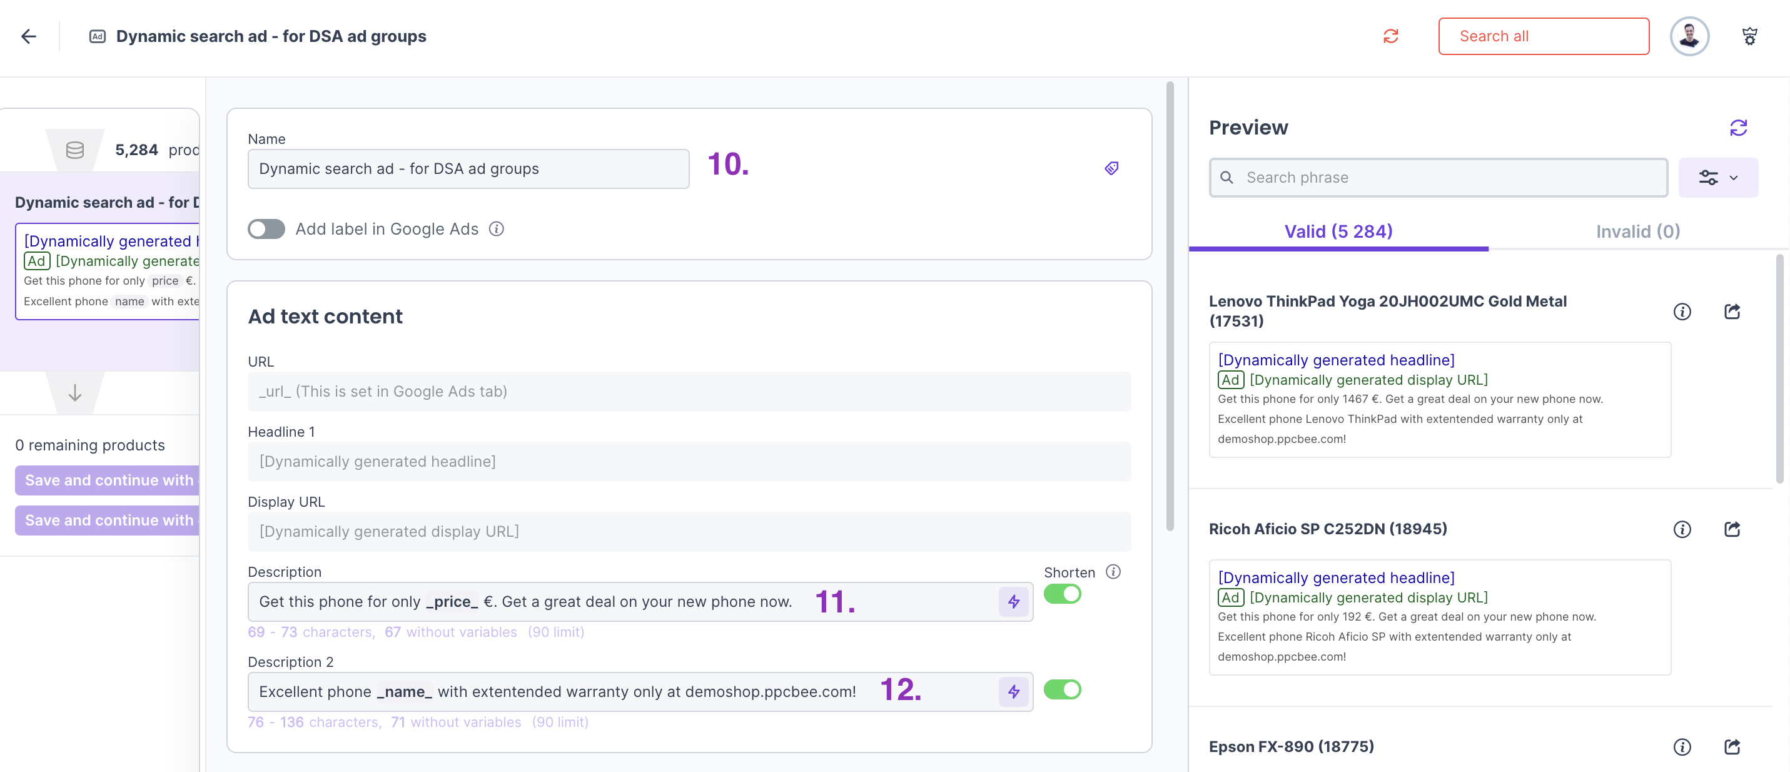Click the Search phrase input field
Image resolution: width=1790 pixels, height=772 pixels.
[x=1445, y=178]
